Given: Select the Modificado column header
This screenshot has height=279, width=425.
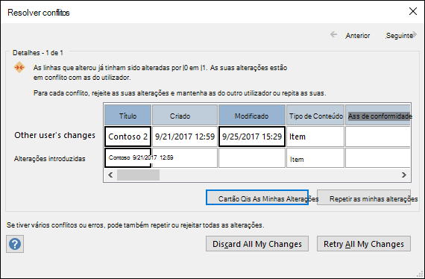Looking at the screenshot, I should coord(252,115).
